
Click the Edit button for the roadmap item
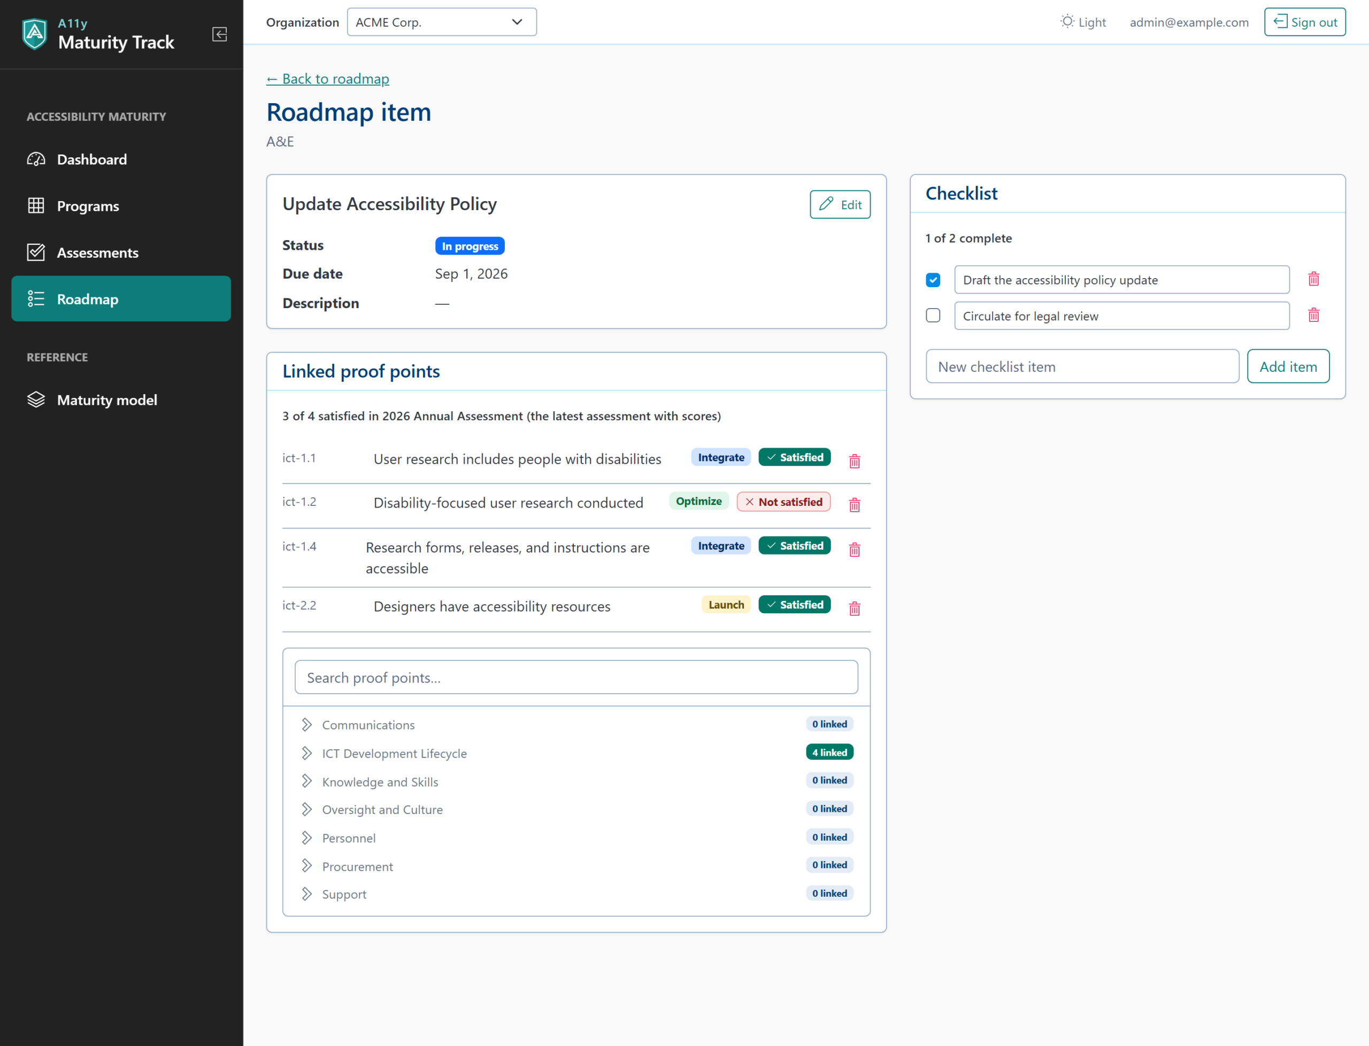(840, 204)
